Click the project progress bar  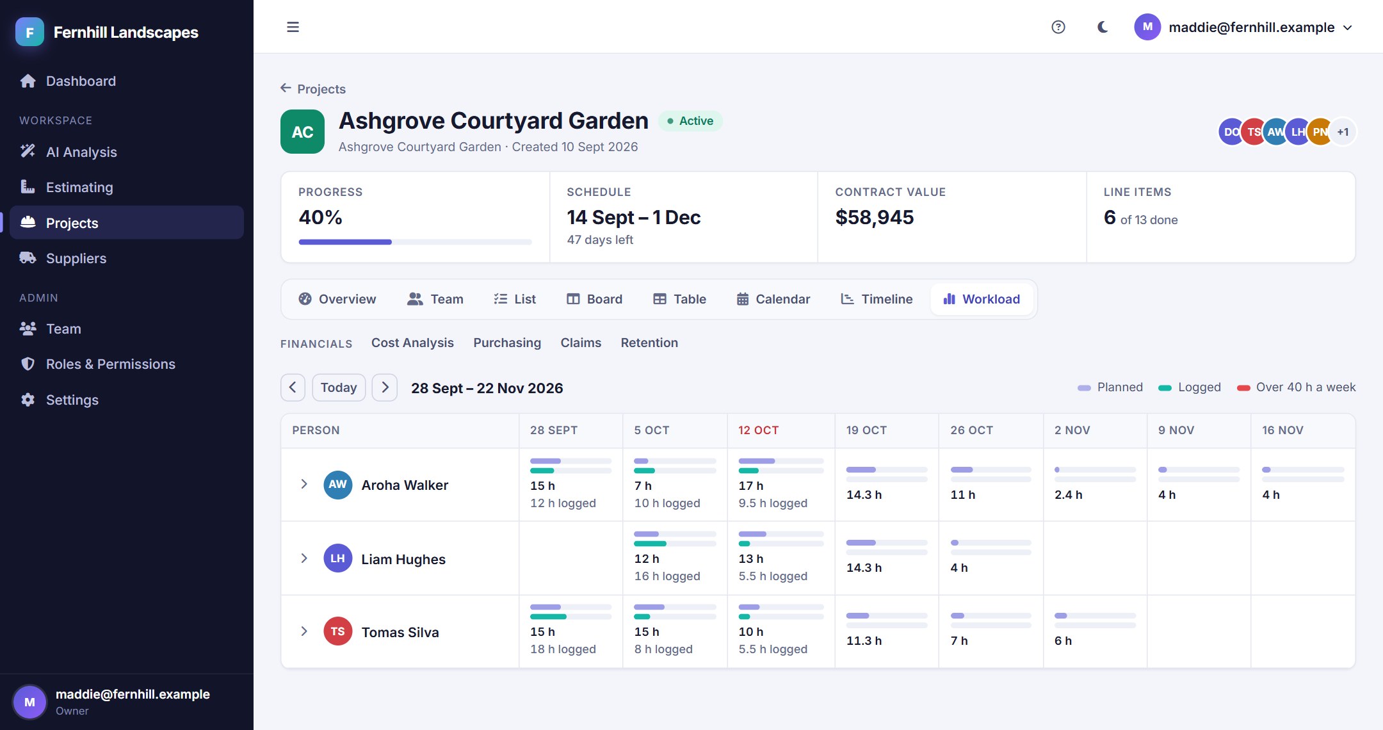tap(415, 242)
